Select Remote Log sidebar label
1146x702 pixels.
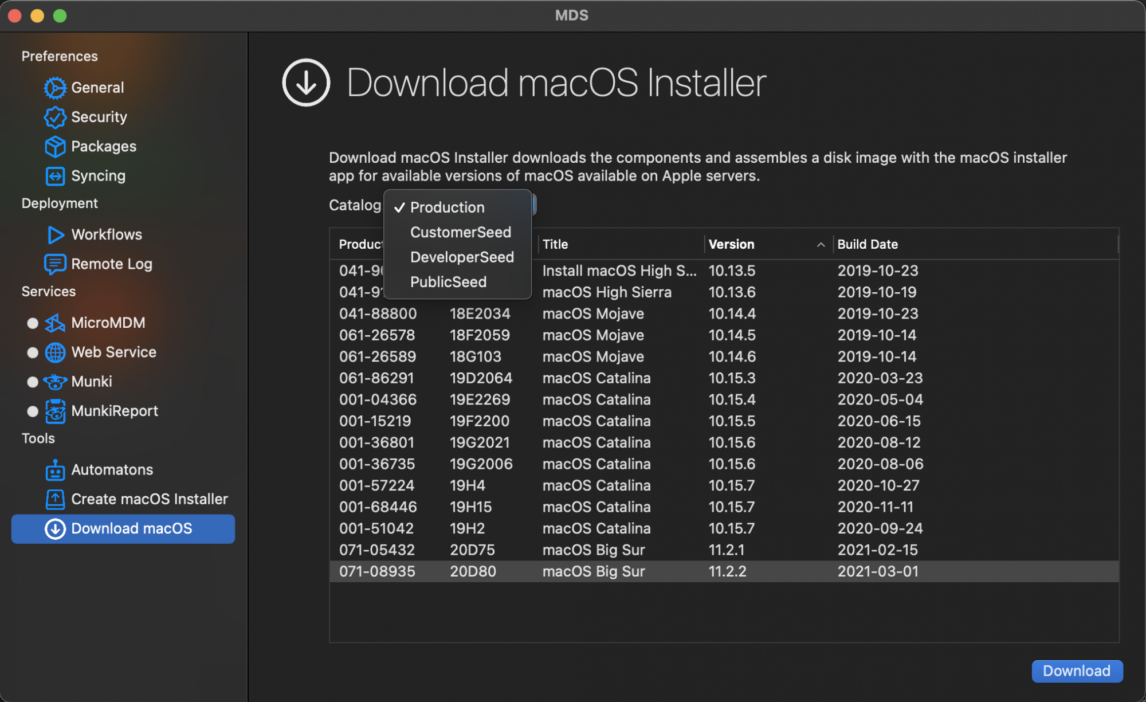tap(112, 264)
